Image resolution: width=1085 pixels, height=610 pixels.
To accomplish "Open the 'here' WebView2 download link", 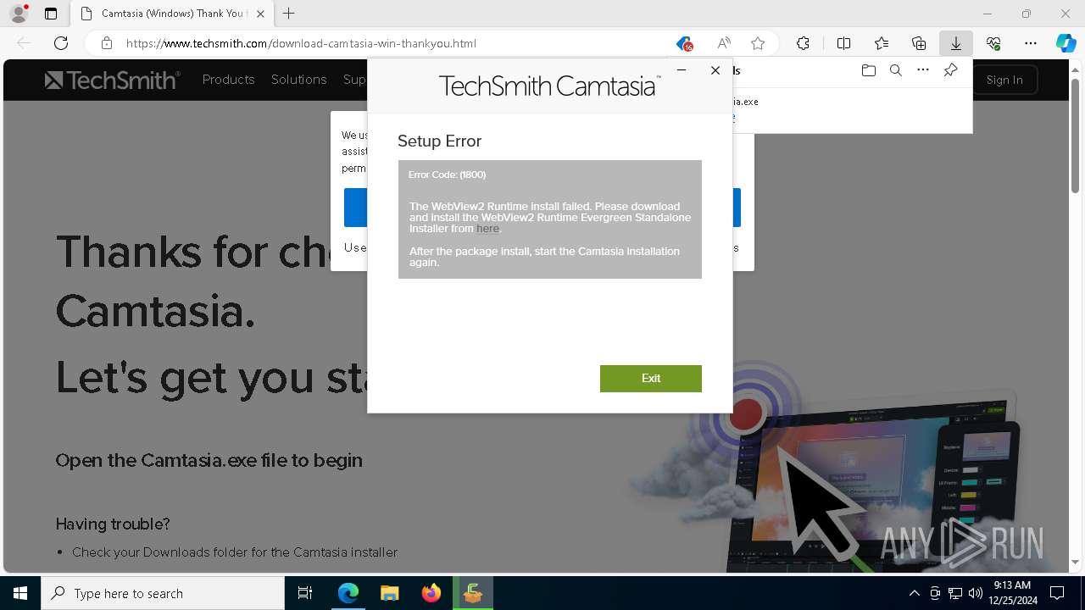I will (487, 229).
